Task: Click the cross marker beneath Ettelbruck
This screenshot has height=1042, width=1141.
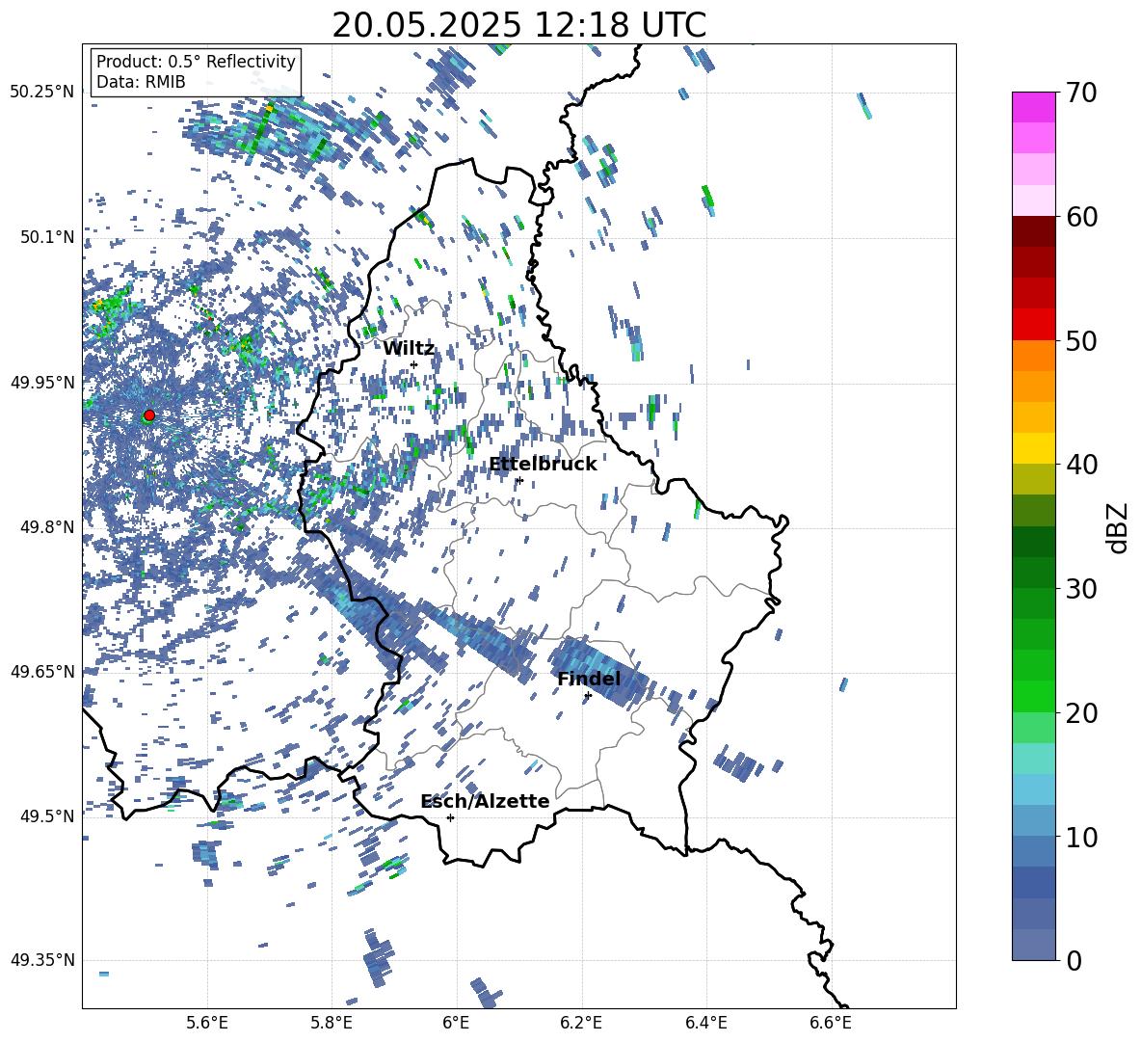Action: (x=519, y=480)
